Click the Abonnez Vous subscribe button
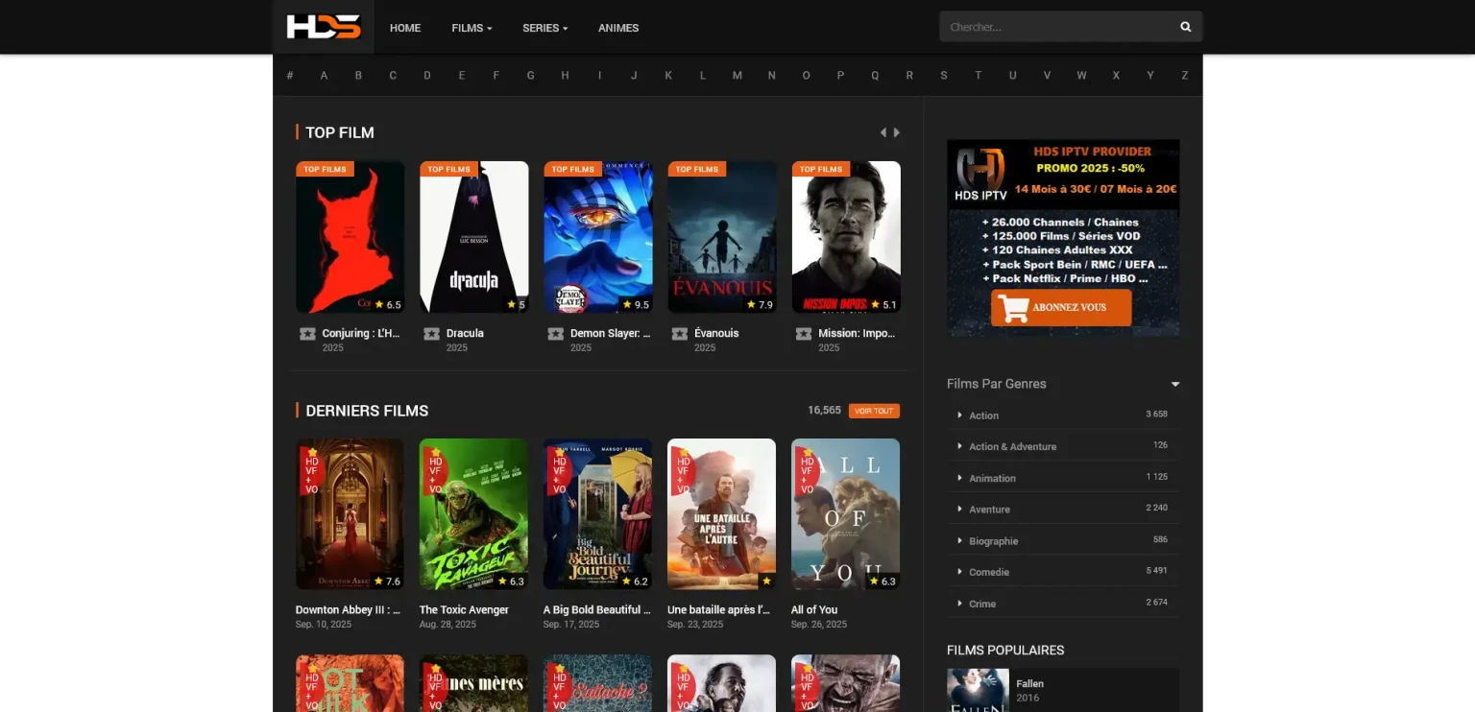 point(1061,308)
